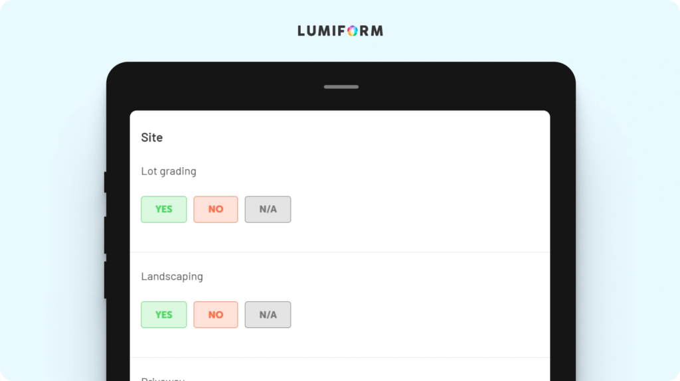Tap the tablet speaker bar
The image size is (680, 381).
click(x=341, y=87)
